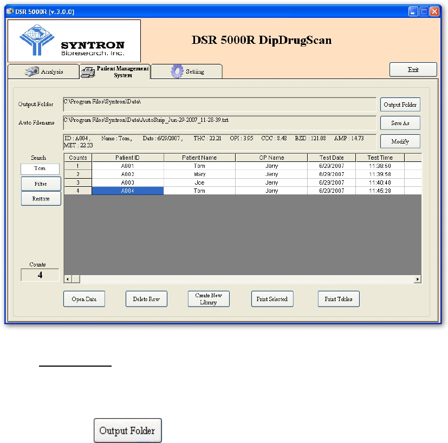448x443 pixels.
Task: Click the Patient ID column header
Action: (x=128, y=158)
